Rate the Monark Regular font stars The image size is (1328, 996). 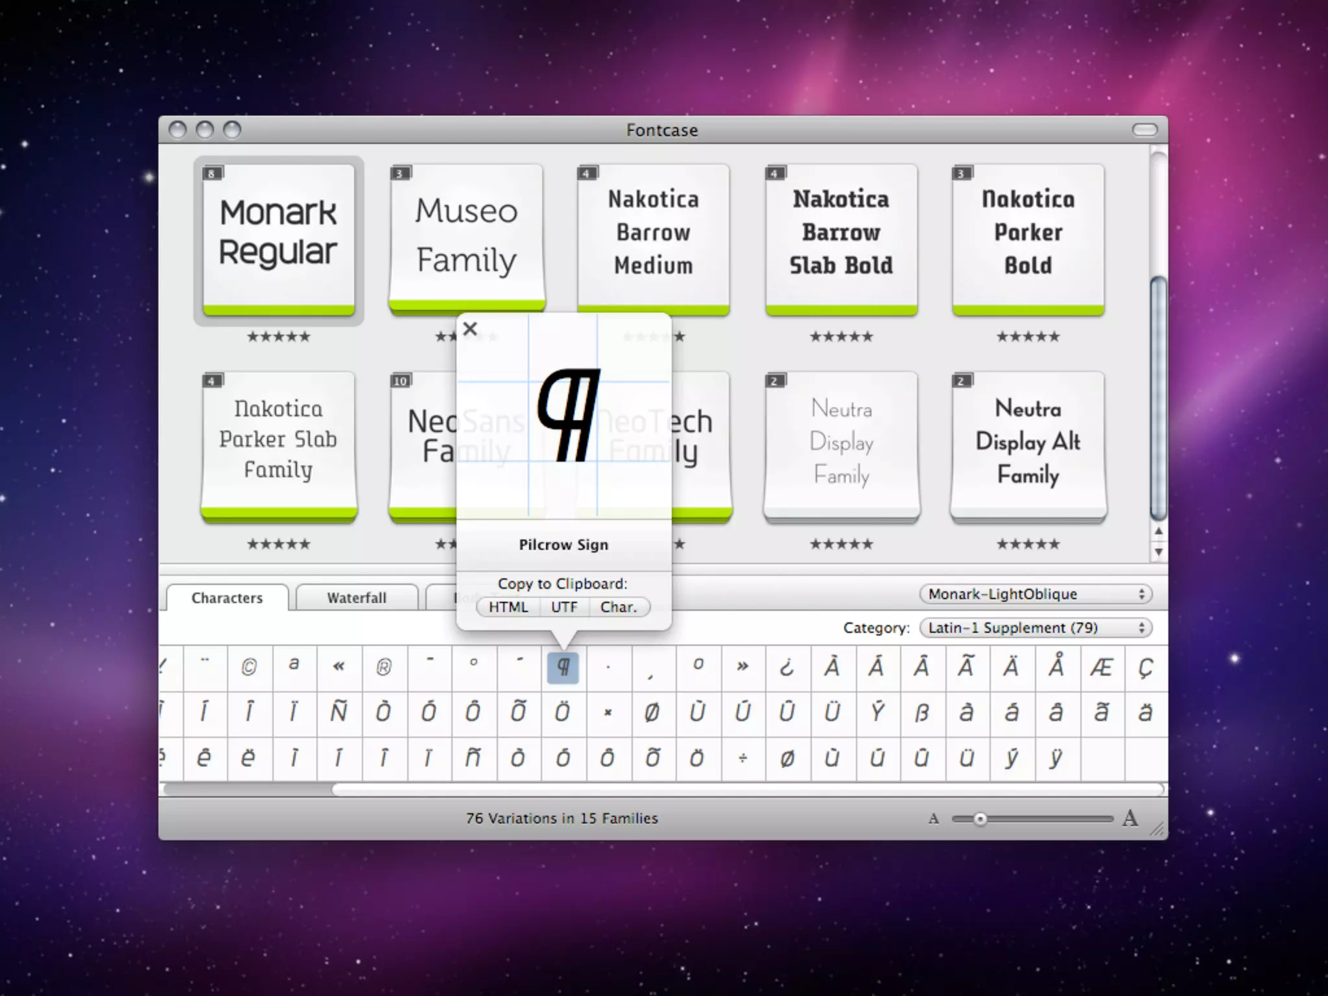[x=279, y=337]
